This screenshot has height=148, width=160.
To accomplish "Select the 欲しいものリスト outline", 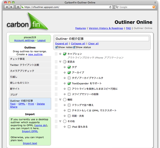I will coord(30,83).
